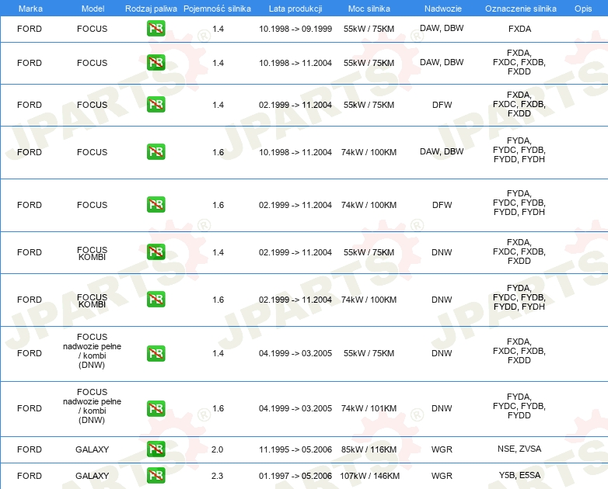The height and width of the screenshot is (489, 608).
Task: Click FOCUS KOMBI model in 1.4 row
Action: (x=93, y=253)
